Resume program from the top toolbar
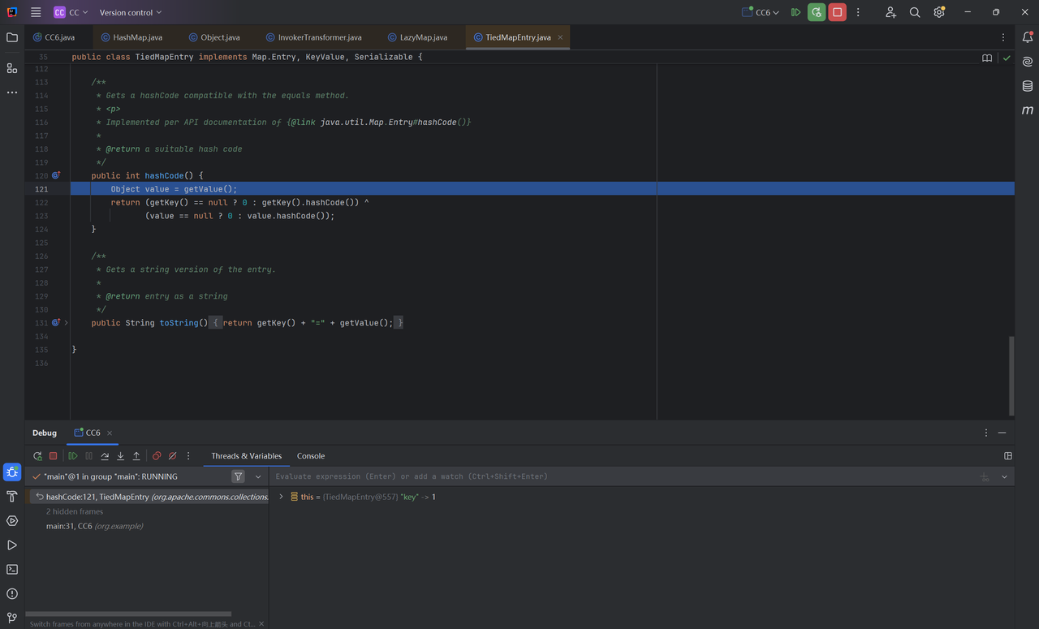 [795, 12]
